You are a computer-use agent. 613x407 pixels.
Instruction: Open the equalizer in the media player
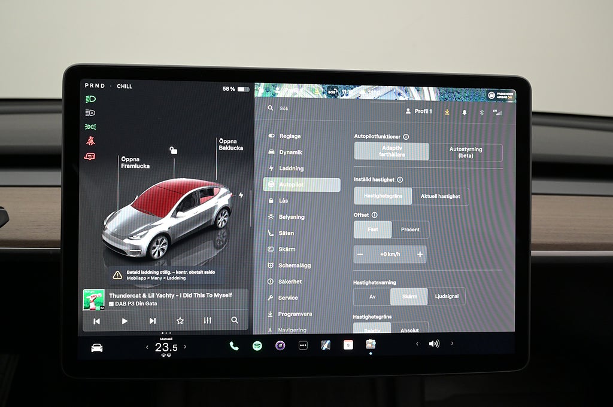click(207, 321)
